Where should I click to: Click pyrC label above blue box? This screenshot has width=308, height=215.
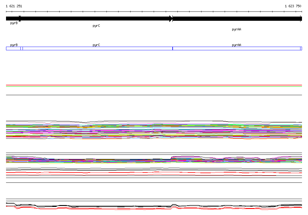tap(96, 45)
